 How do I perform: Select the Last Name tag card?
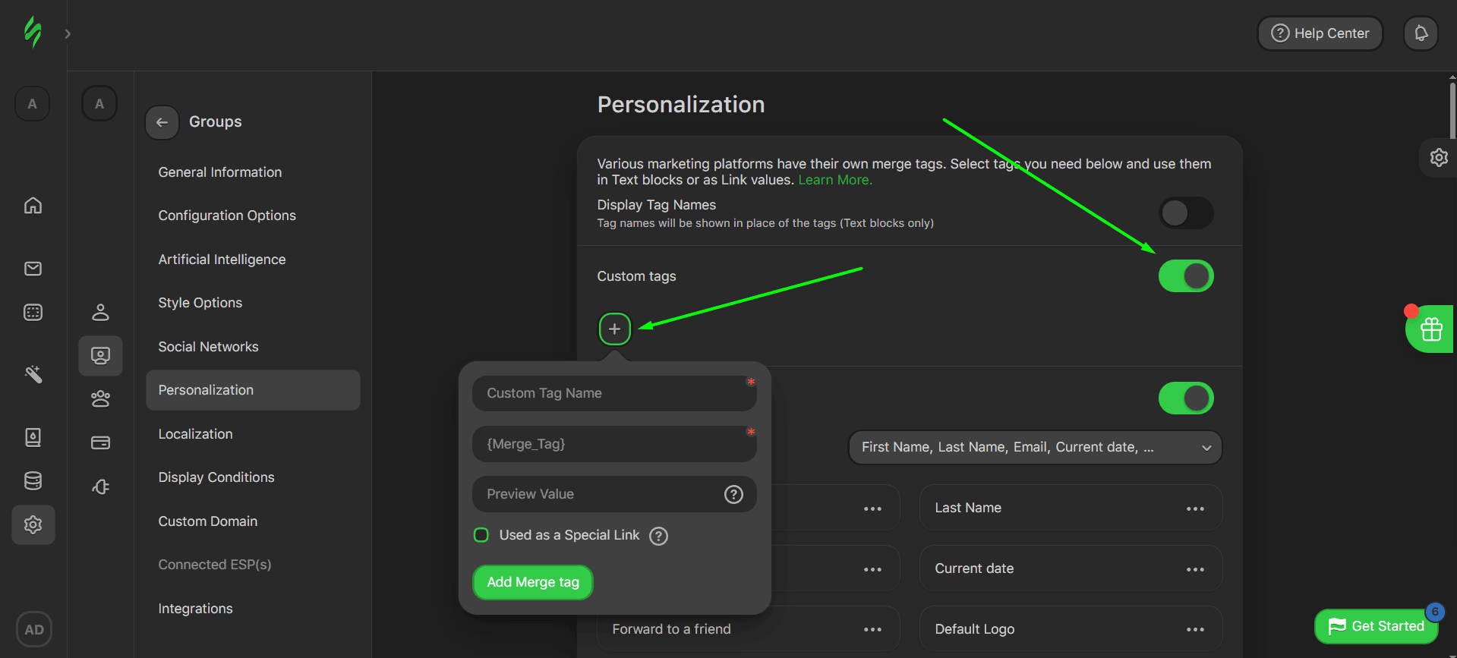click(x=1071, y=508)
